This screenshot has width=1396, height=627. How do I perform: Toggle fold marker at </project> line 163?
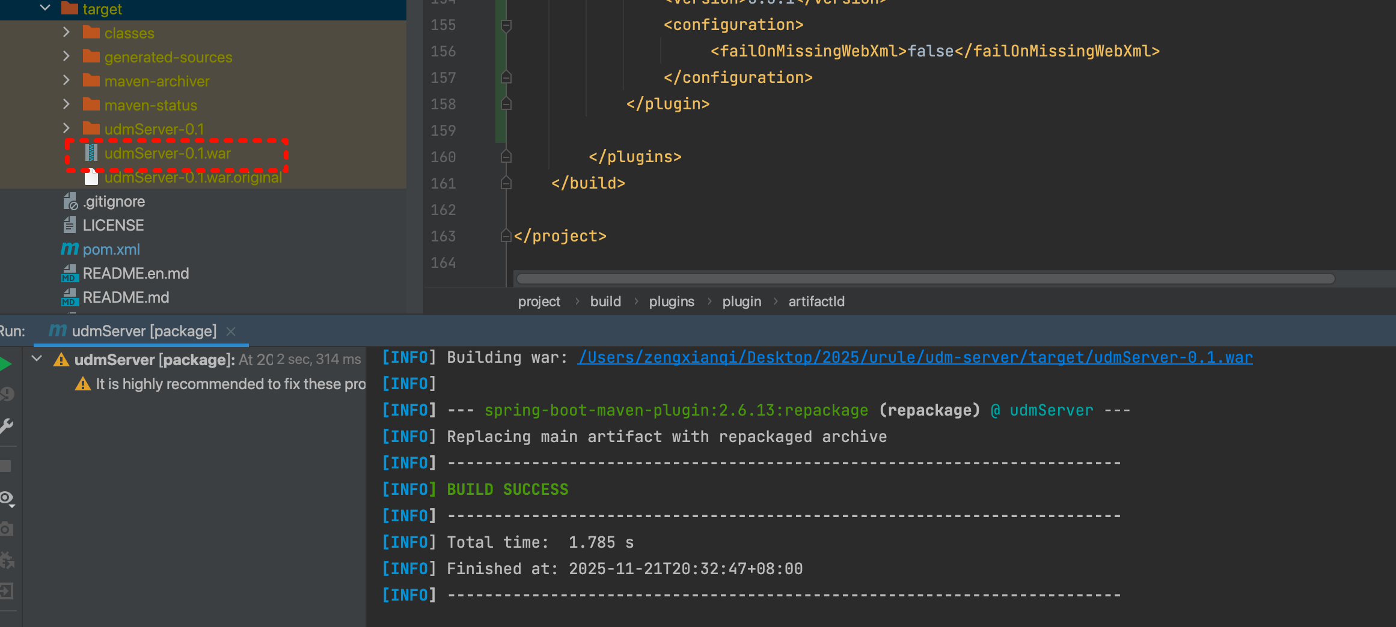[506, 236]
